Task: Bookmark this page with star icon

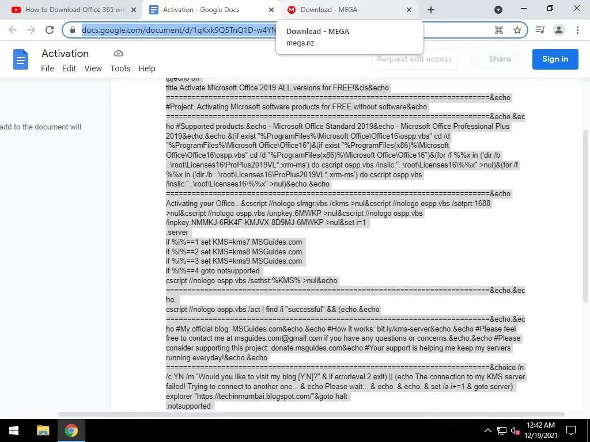Action: click(x=517, y=30)
